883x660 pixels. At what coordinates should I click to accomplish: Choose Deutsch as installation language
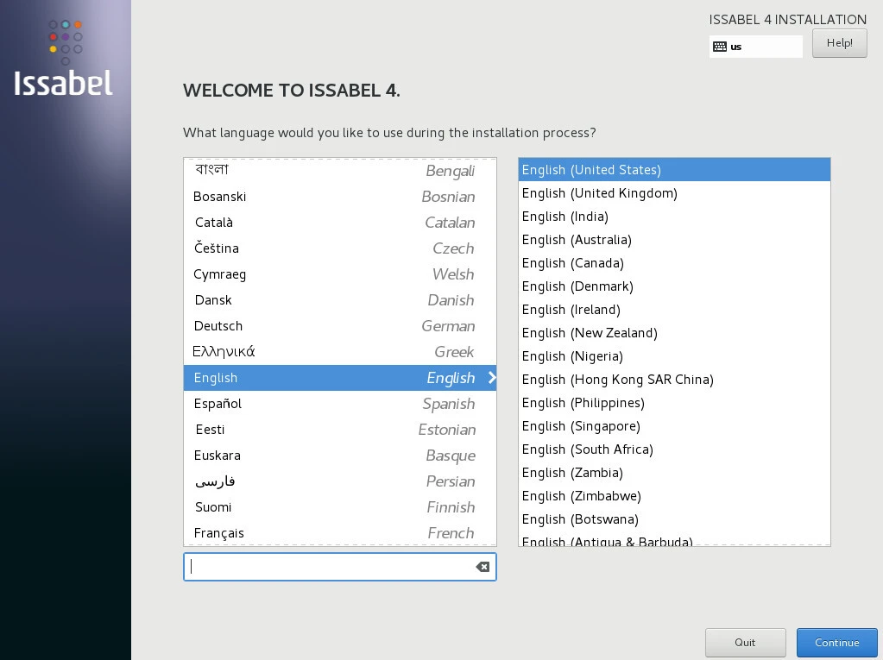coord(339,326)
